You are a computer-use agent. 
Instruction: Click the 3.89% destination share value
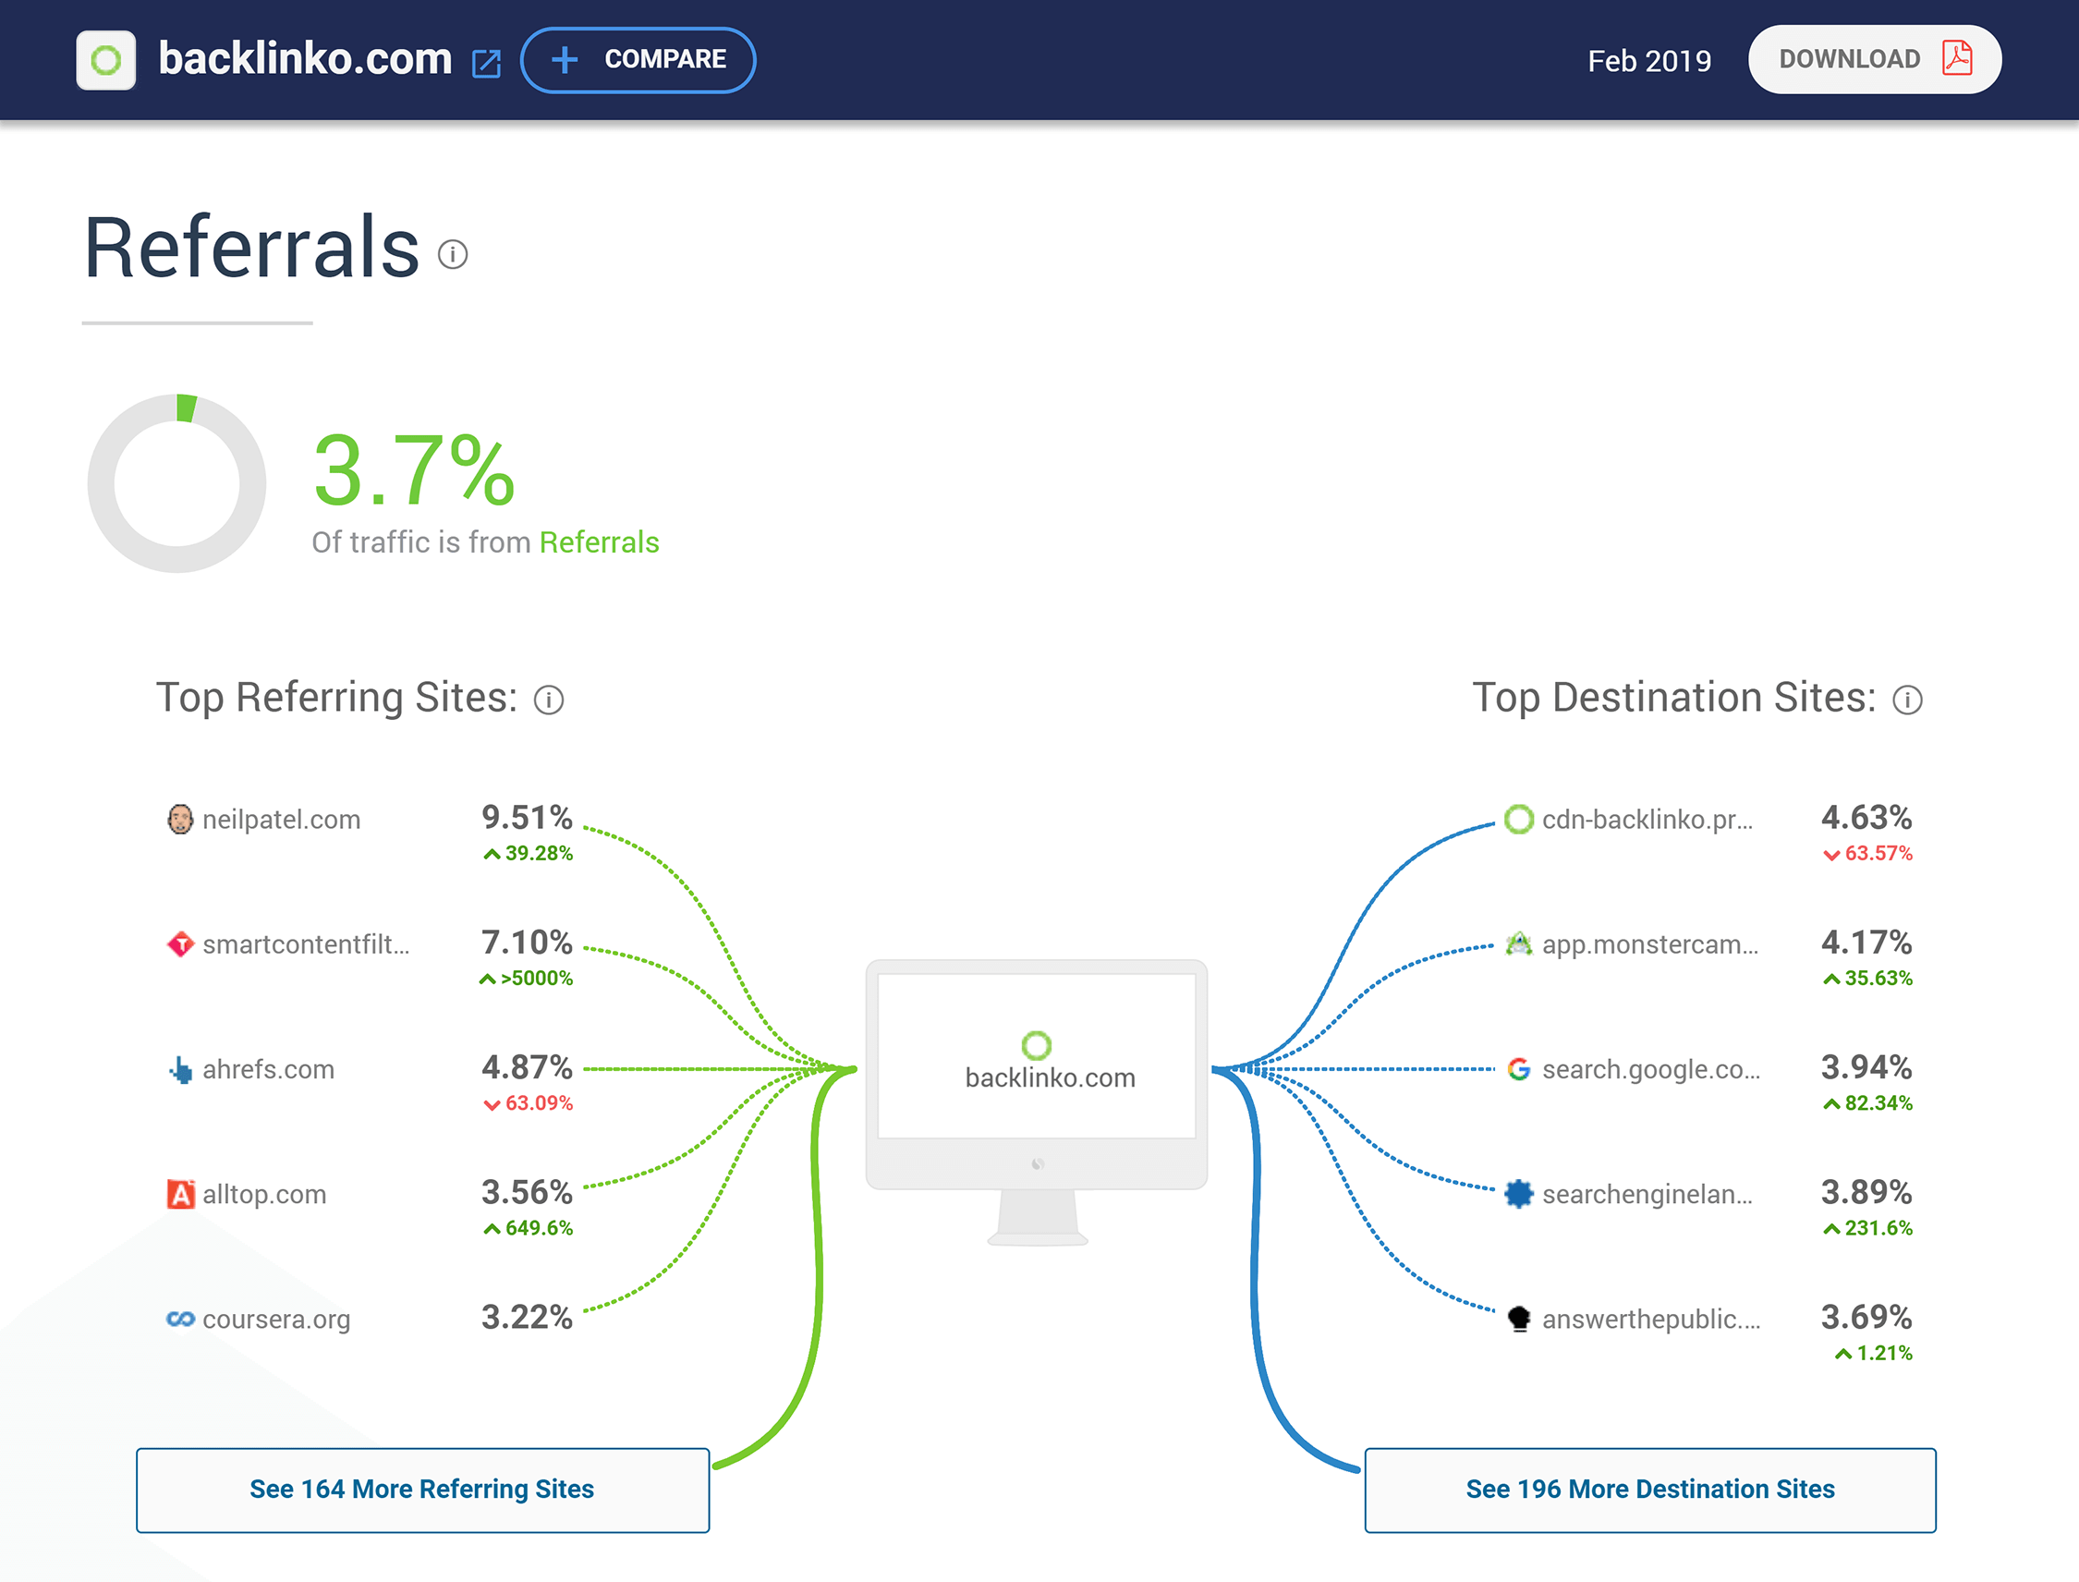coord(1866,1193)
